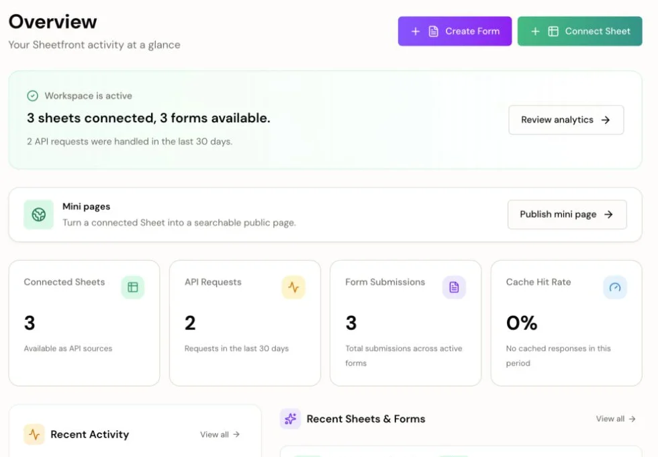This screenshot has height=457, width=658.
Task: Click the plus icon in Connect Sheet
Action: click(x=535, y=32)
